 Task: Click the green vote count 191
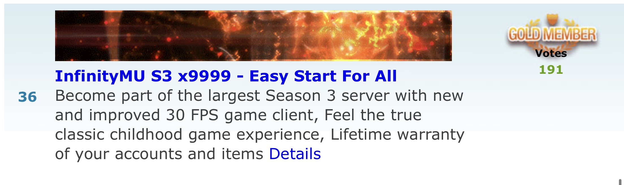(551, 70)
